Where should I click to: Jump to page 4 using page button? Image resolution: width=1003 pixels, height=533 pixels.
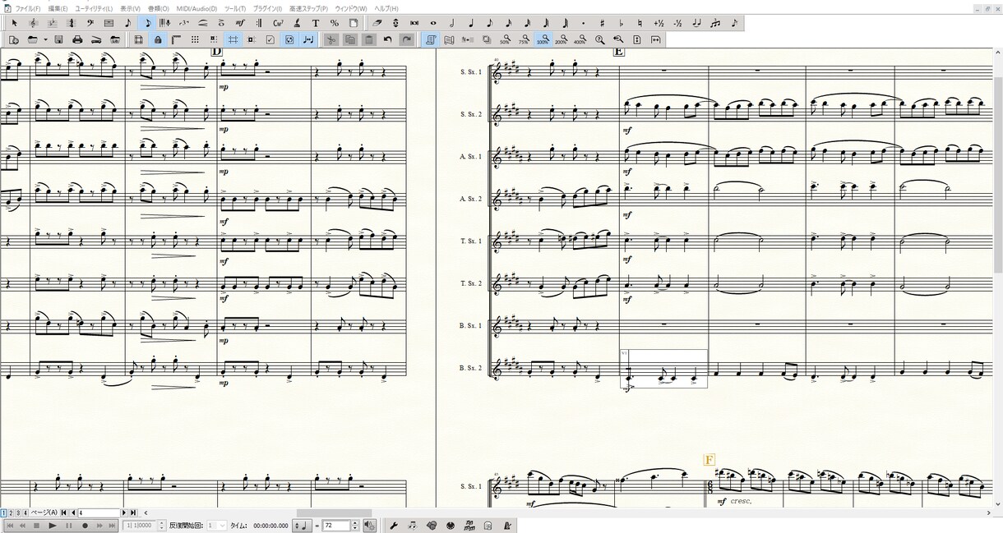click(25, 513)
